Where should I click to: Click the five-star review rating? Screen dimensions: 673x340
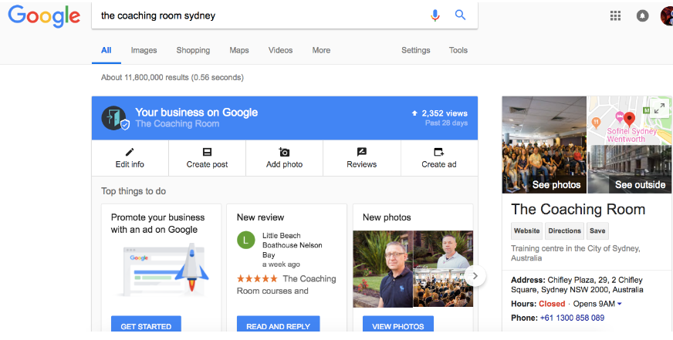point(257,278)
